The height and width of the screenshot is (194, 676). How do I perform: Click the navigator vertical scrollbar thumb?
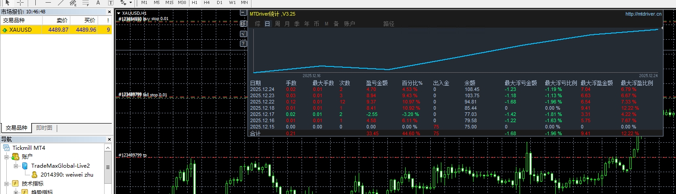108,167
